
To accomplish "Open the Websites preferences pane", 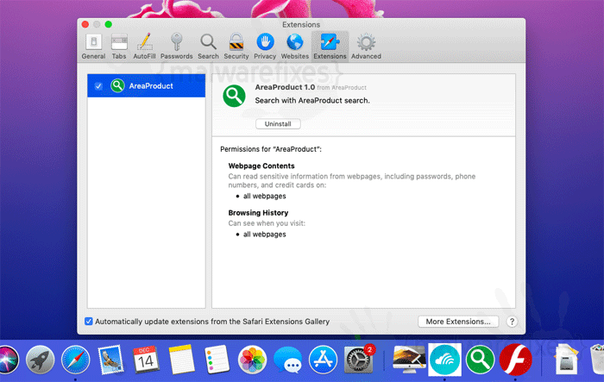I will coord(295,47).
